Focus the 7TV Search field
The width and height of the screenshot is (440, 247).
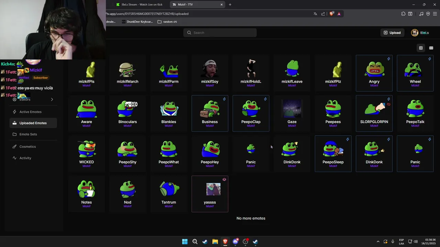[x=220, y=33]
